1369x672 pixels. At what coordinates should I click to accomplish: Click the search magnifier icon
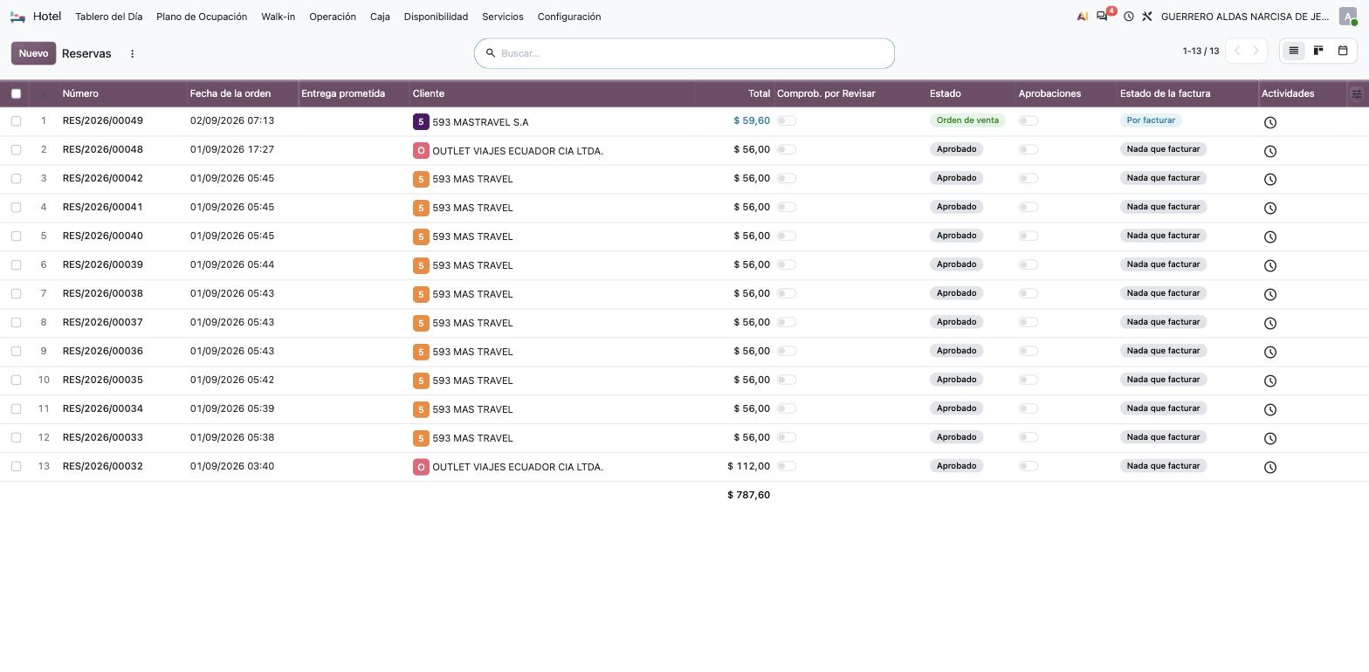click(x=490, y=53)
